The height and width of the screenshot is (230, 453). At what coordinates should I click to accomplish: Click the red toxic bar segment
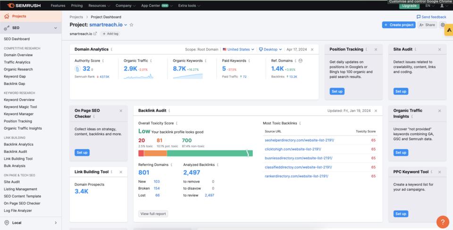[x=141, y=153]
